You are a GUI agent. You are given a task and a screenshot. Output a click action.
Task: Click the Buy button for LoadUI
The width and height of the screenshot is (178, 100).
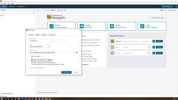[x=149, y=47]
